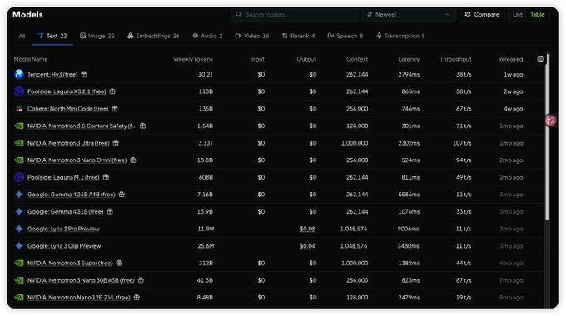Select the All models tab

tap(22, 36)
